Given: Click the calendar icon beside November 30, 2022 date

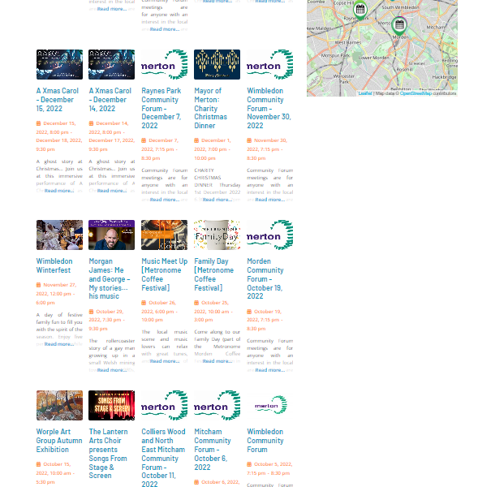Looking at the screenshot, I should coord(249,140).
